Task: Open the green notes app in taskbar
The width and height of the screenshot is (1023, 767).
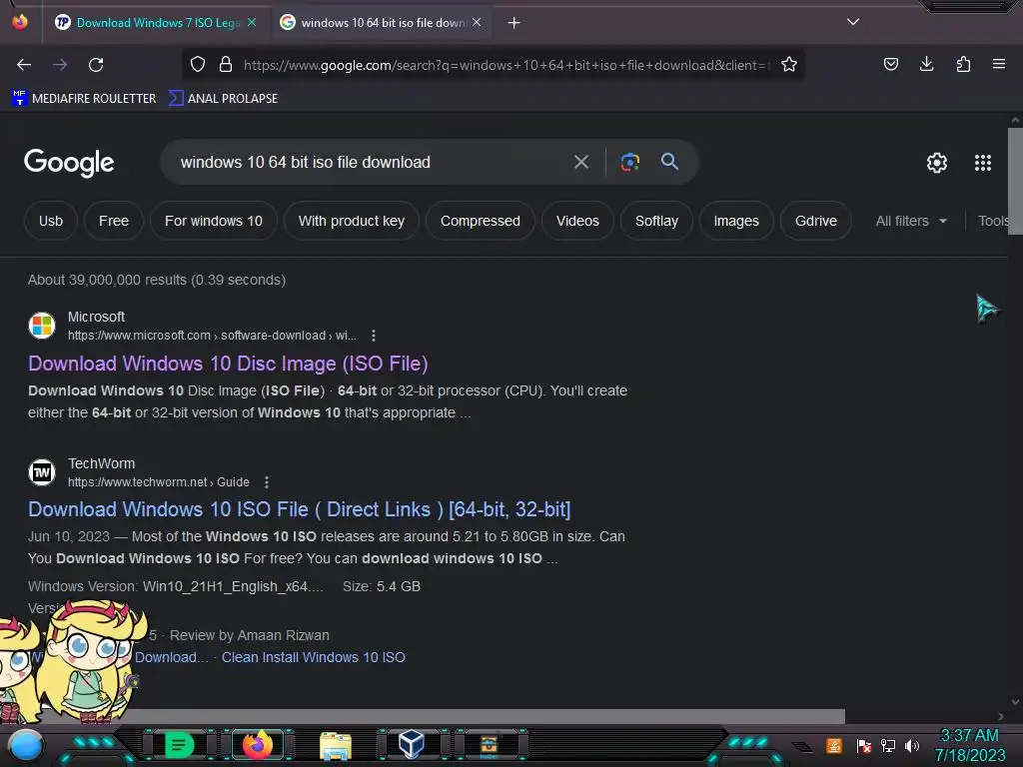Action: pos(179,745)
